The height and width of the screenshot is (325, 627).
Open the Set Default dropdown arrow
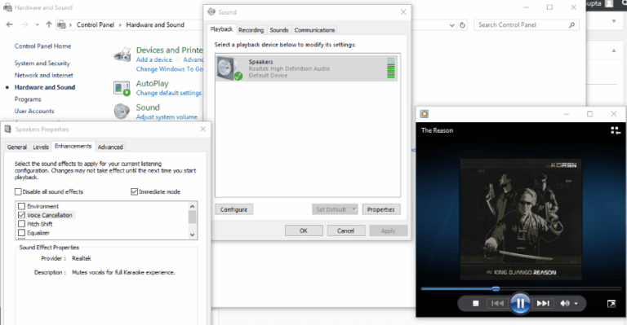[x=354, y=209]
